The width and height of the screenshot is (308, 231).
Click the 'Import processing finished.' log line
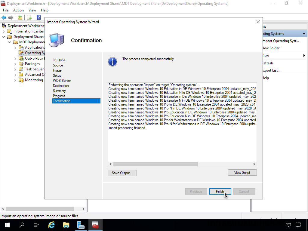[x=127, y=128]
